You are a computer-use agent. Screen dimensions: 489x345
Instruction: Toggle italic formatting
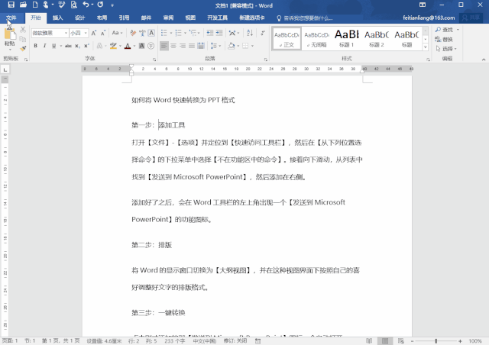click(x=44, y=46)
